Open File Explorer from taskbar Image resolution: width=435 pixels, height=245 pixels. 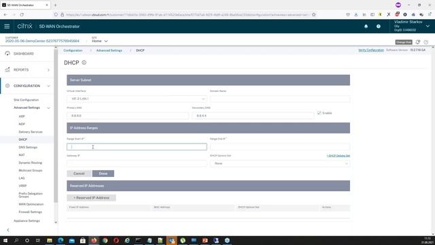(x=50, y=240)
